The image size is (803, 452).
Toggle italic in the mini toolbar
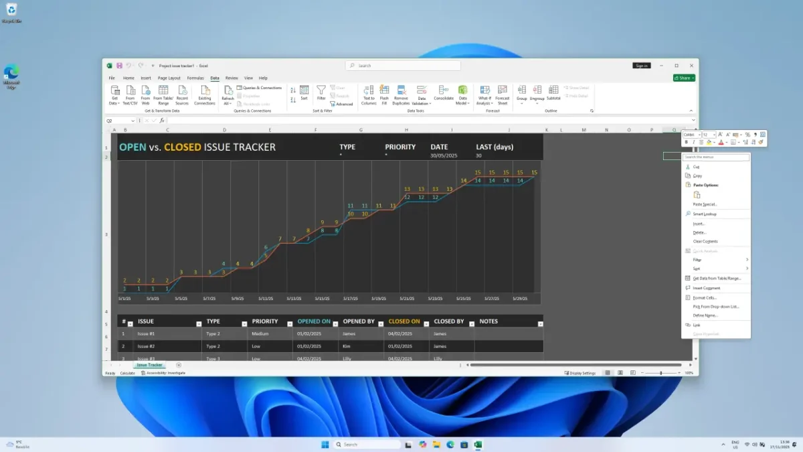[693, 142]
